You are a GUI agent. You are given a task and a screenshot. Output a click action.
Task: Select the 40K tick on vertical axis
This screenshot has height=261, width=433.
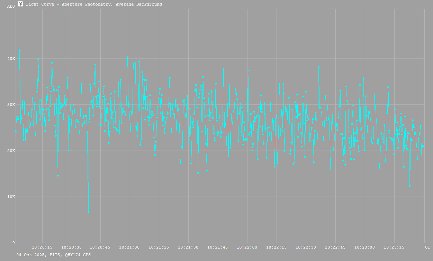click(x=11, y=58)
